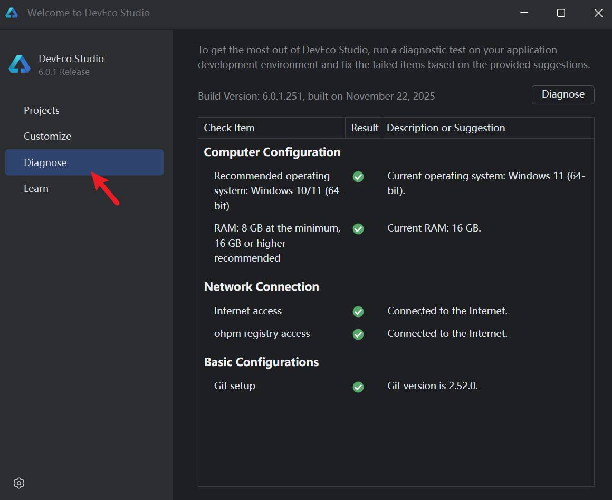Select the Network Connection group heading
The image size is (612, 500).
pos(262,286)
